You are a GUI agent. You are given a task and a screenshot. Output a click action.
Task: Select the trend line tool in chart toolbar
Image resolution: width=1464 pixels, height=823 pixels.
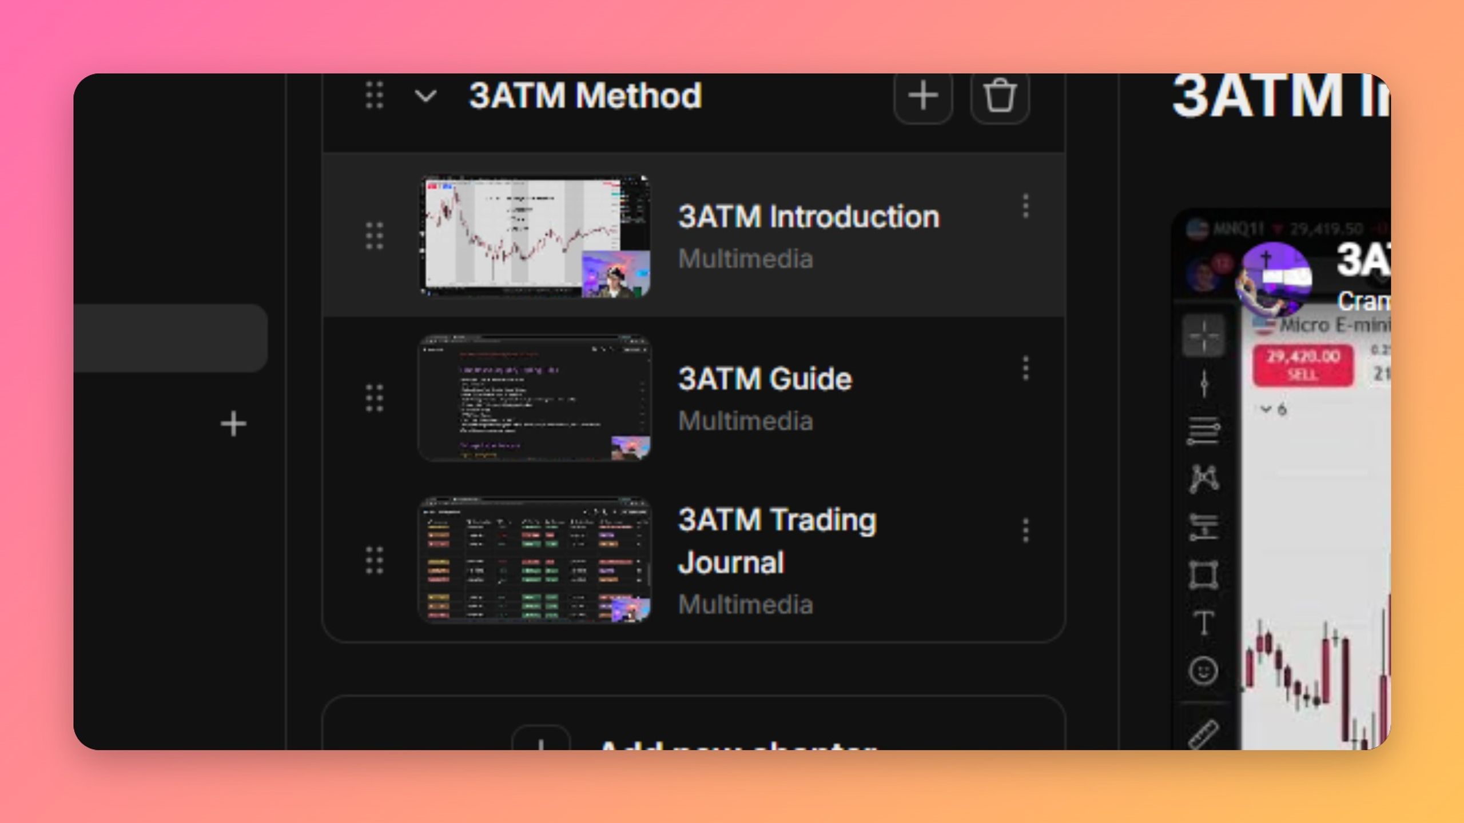1204,383
